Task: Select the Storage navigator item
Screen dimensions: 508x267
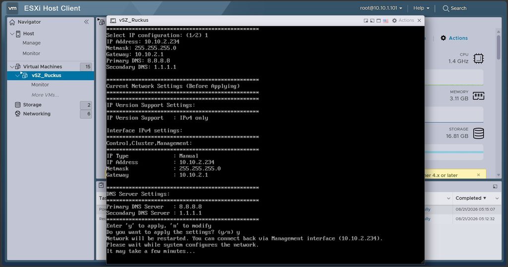Action: click(x=32, y=105)
